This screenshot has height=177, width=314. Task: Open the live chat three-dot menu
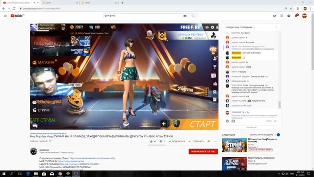(277, 27)
